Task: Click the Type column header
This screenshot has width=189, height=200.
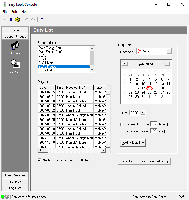Action: coord(100,88)
